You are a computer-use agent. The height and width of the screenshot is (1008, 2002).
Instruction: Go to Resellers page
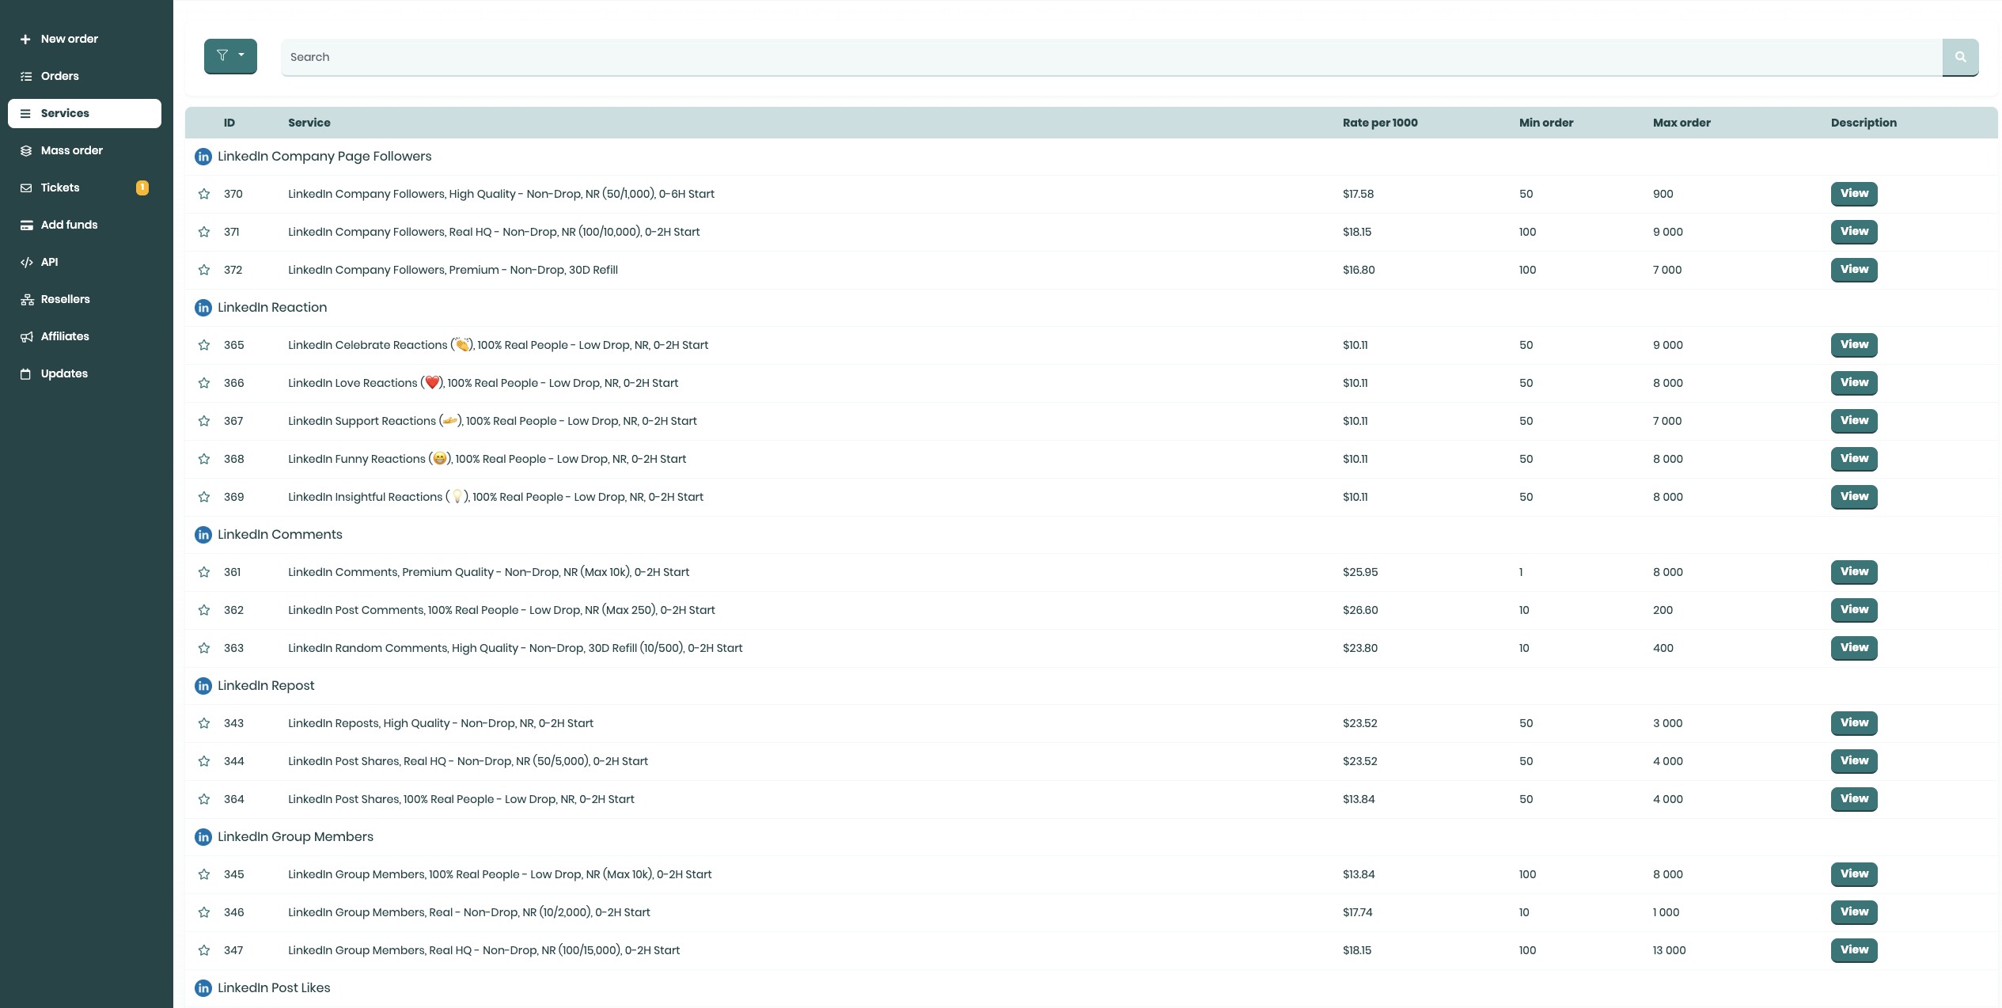pos(85,299)
